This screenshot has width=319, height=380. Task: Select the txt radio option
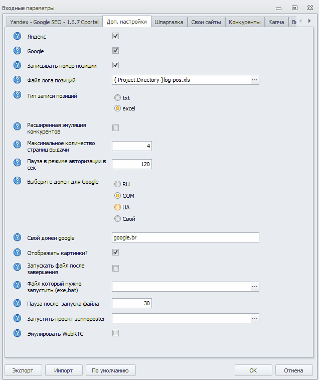tap(117, 98)
